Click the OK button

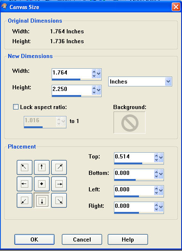(34, 239)
